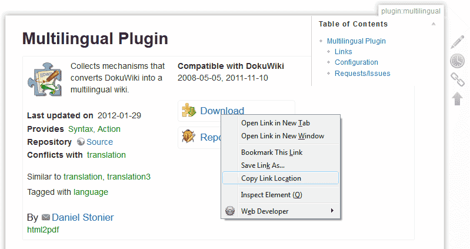Go to Requests/Issues in contents
470x249 pixels.
point(362,74)
